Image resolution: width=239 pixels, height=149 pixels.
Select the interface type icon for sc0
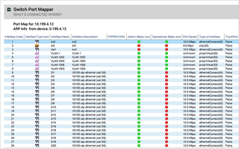pyautogui.click(x=37, y=42)
